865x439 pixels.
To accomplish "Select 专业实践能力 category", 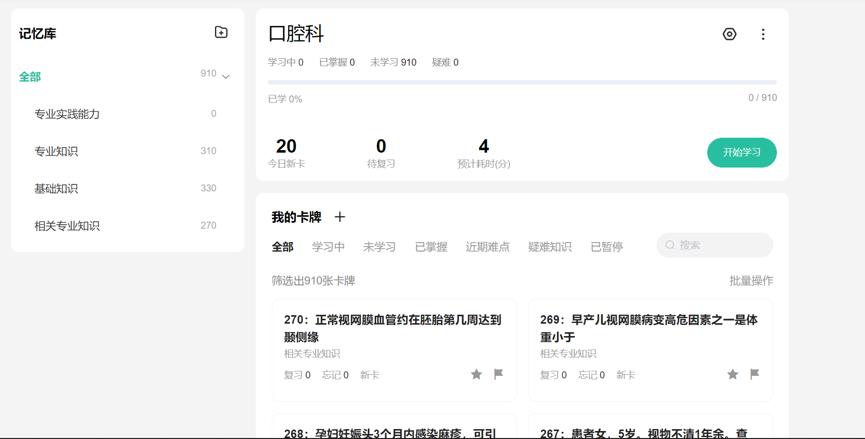I will (67, 114).
